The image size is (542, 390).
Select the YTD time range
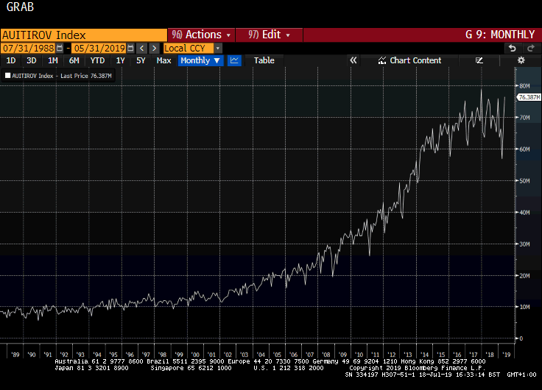tap(96, 60)
